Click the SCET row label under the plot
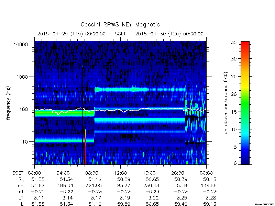 click(18, 173)
